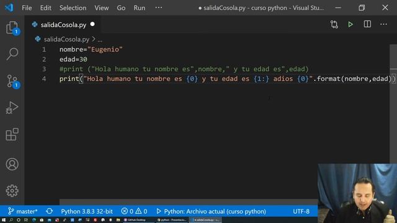Image resolution: width=397 pixels, height=223 pixels.
Task: Click the commented #print line 3
Action: 184,69
